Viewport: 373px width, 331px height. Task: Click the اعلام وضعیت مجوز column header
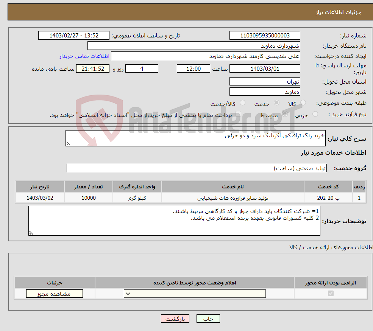click(195, 283)
